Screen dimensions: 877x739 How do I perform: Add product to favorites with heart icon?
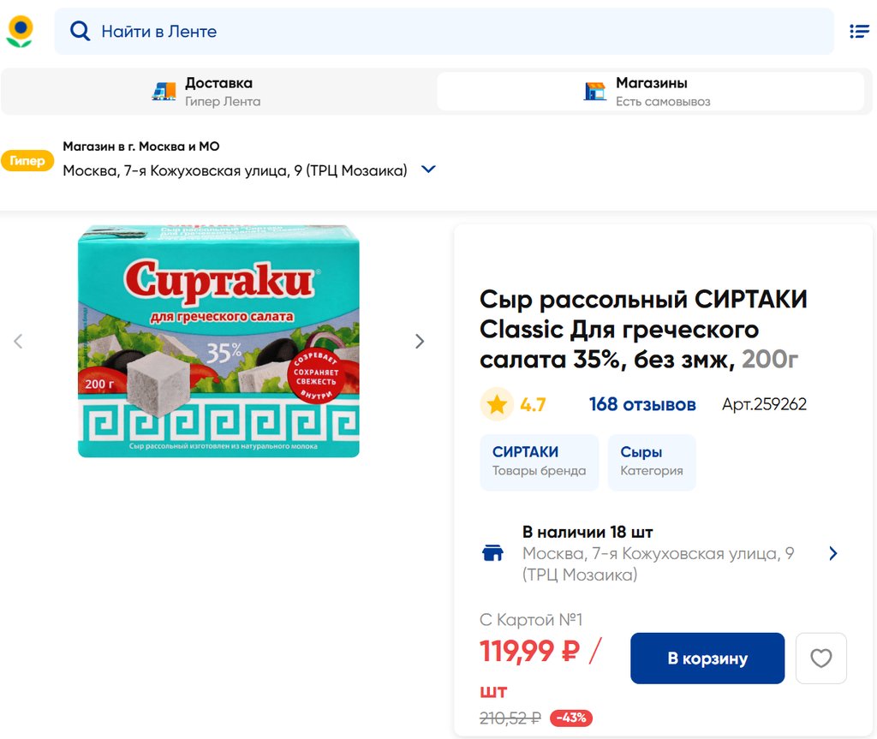(x=820, y=659)
